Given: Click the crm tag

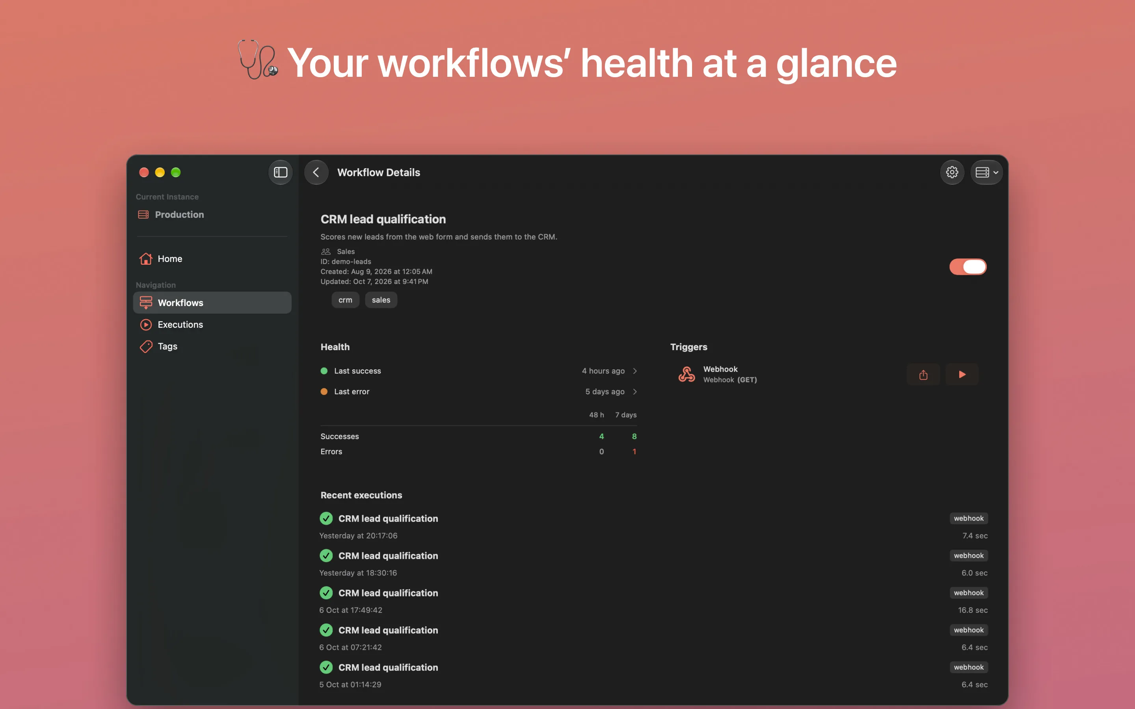Looking at the screenshot, I should (x=345, y=300).
